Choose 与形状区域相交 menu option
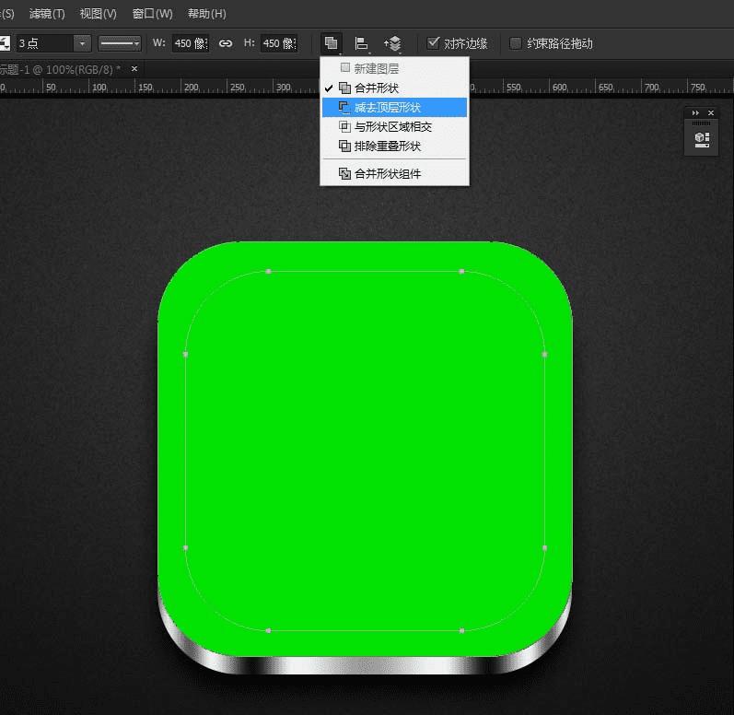734x715 pixels. (x=394, y=126)
